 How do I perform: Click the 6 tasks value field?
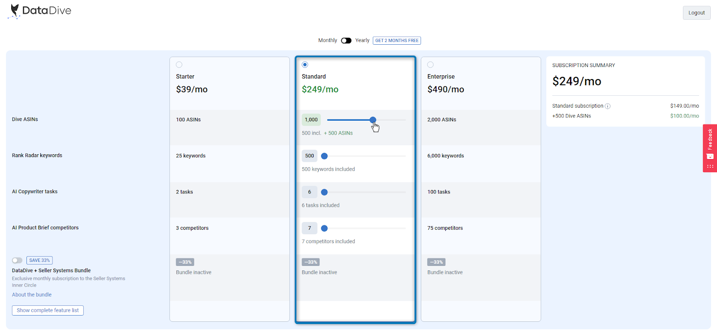[x=310, y=192]
